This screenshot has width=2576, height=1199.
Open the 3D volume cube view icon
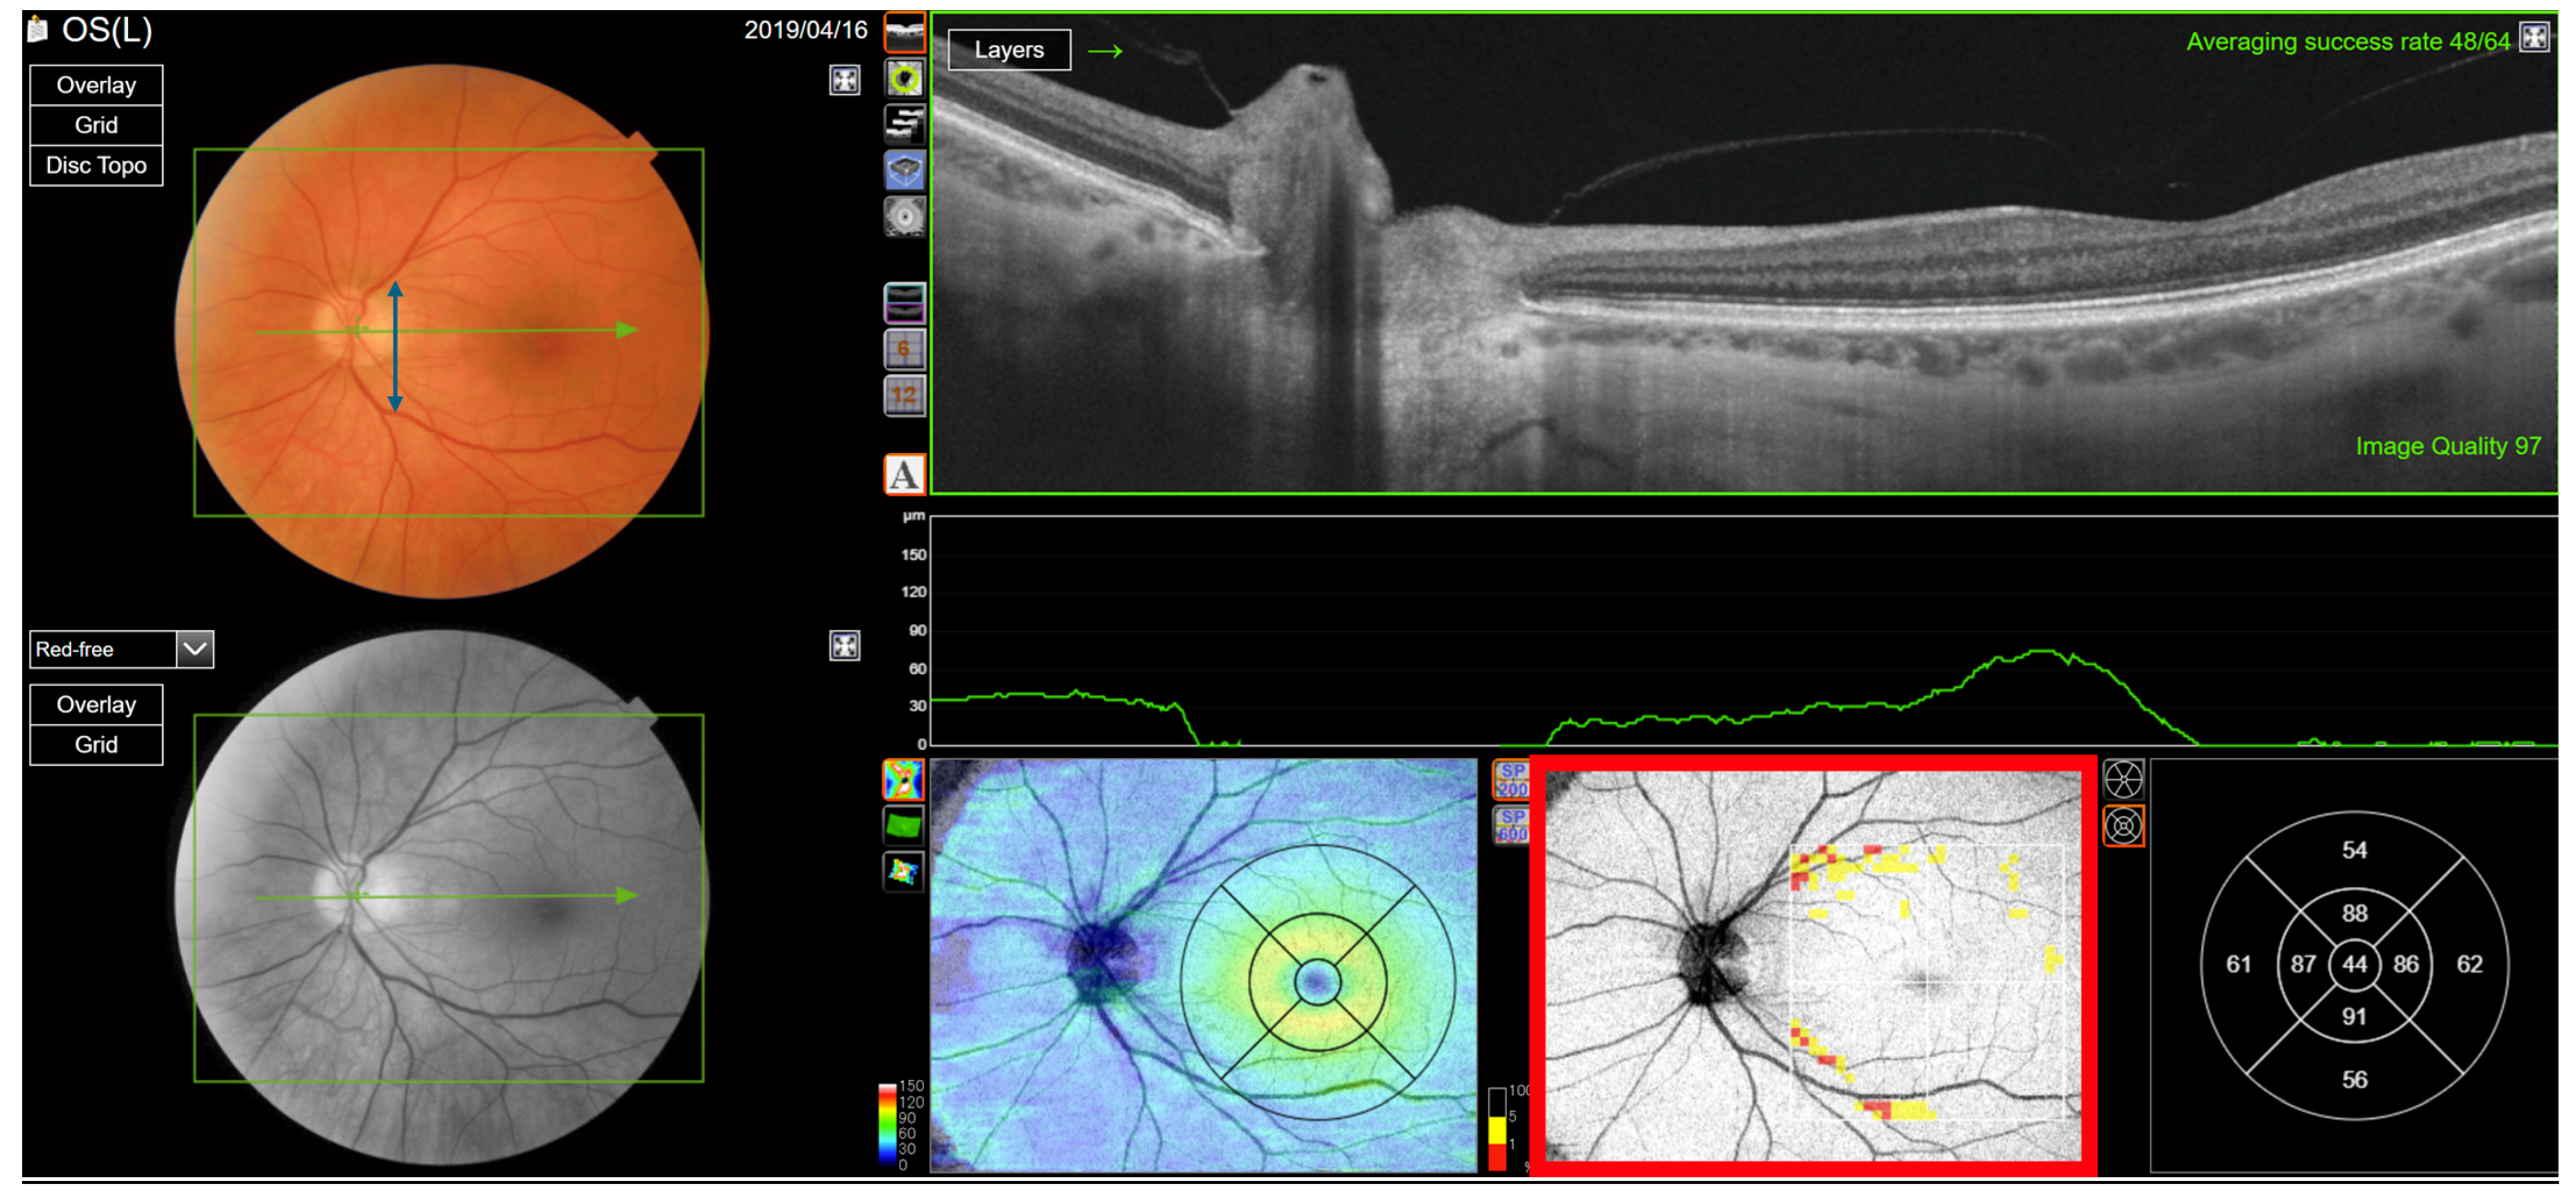point(905,170)
